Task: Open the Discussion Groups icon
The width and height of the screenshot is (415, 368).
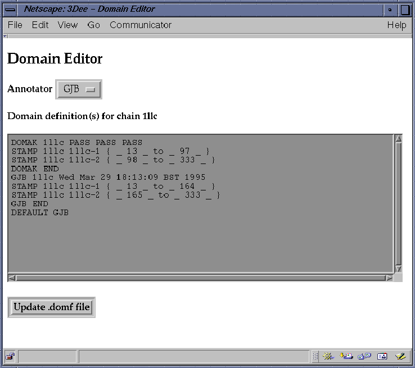Action: pyautogui.click(x=364, y=356)
